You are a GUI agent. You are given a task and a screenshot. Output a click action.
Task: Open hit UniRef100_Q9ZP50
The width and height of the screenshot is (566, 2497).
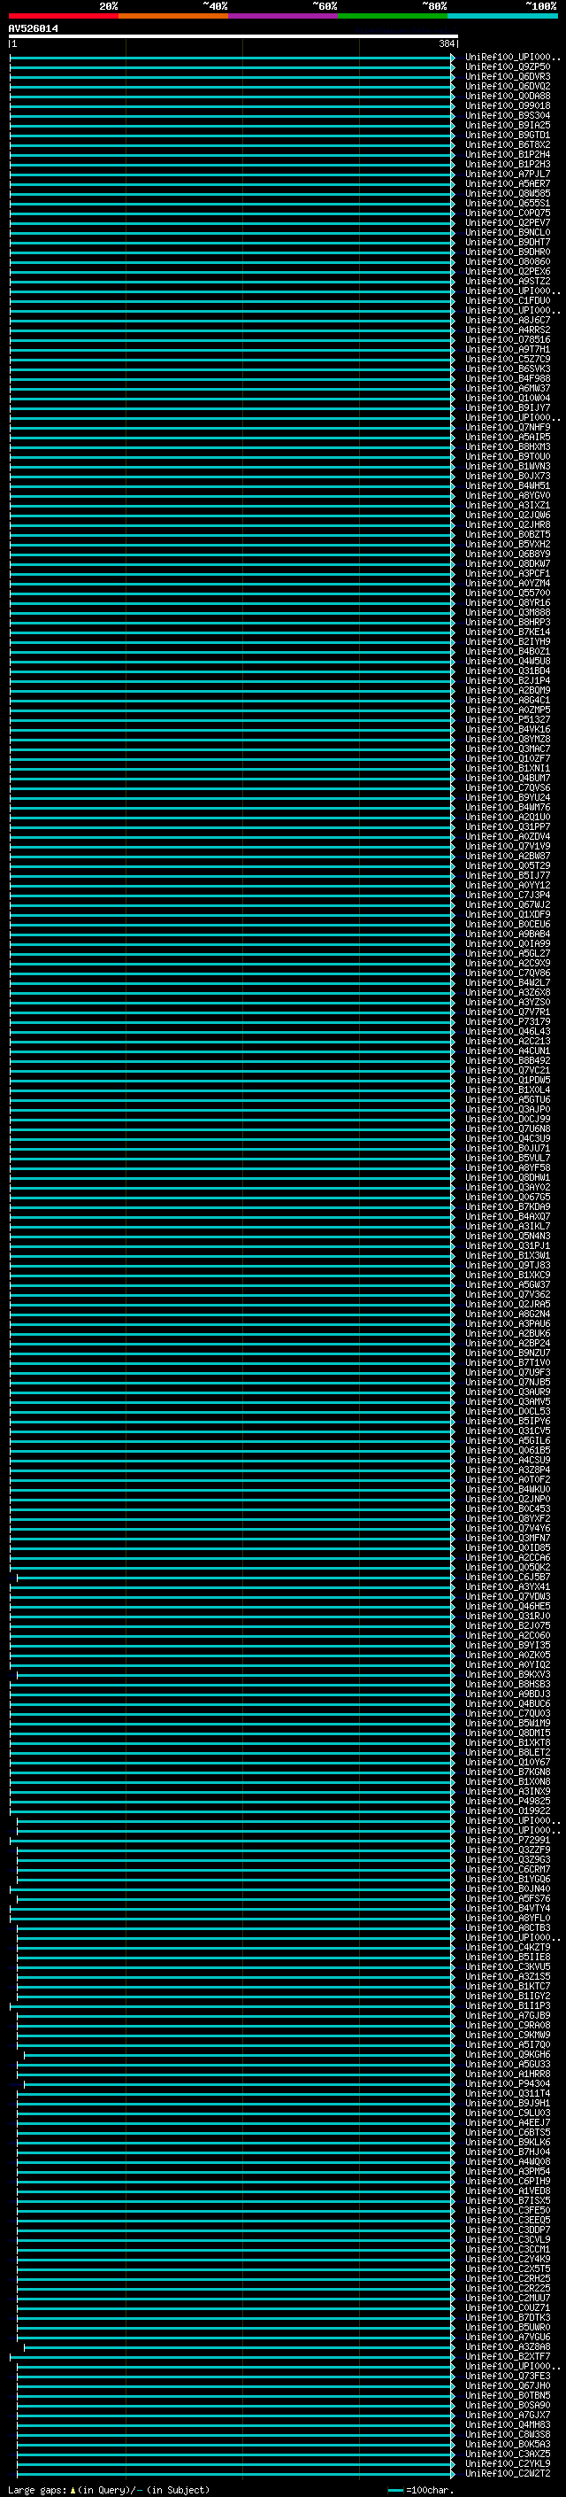(x=507, y=68)
